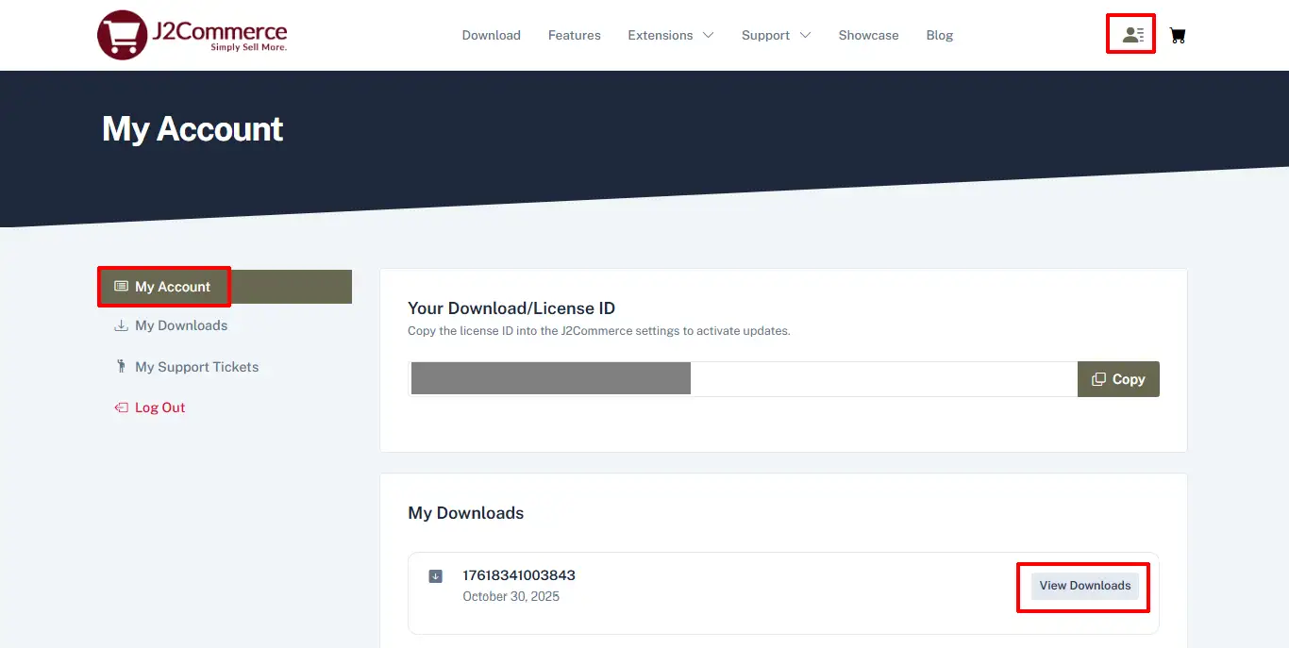The image size is (1289, 648).
Task: Open My Downloads in the sidebar
Action: [x=181, y=325]
